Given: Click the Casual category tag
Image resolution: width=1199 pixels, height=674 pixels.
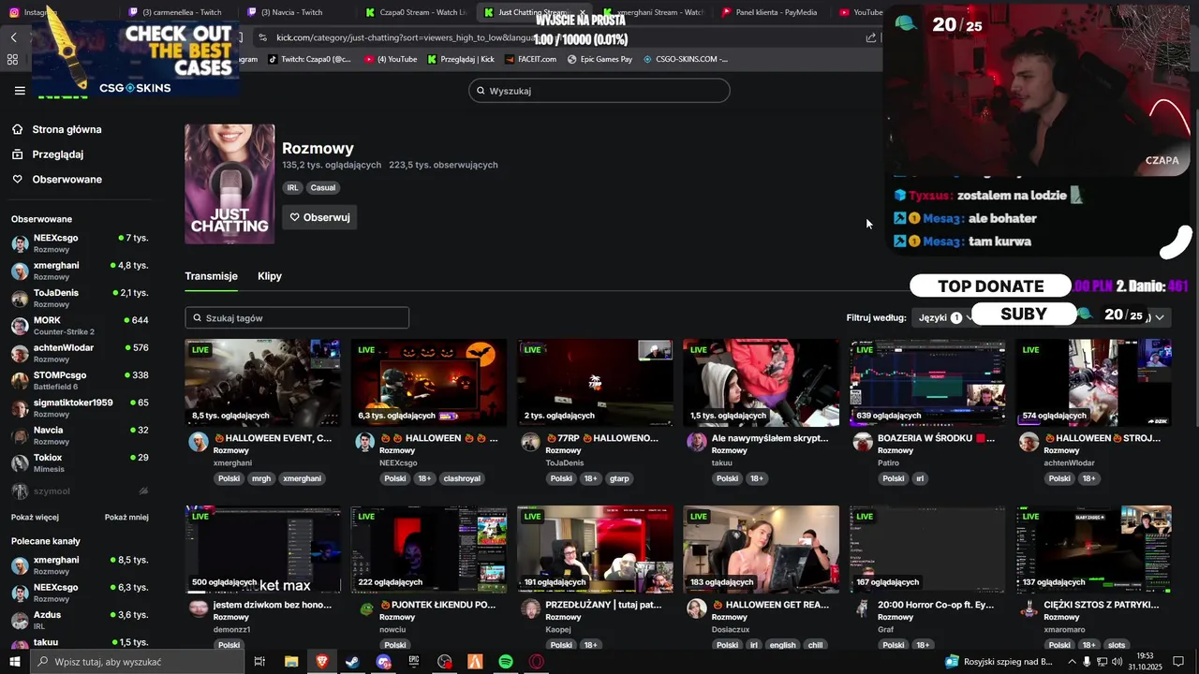Looking at the screenshot, I should [323, 187].
